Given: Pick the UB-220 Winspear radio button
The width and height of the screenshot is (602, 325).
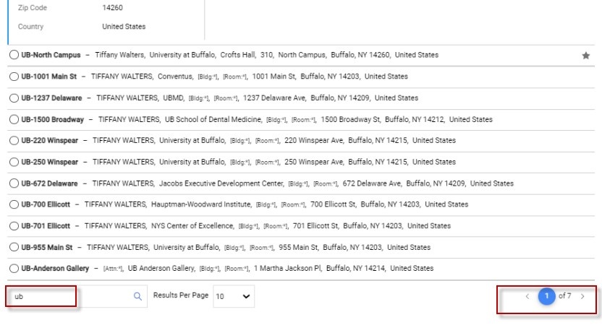Looking at the screenshot, I should point(14,140).
